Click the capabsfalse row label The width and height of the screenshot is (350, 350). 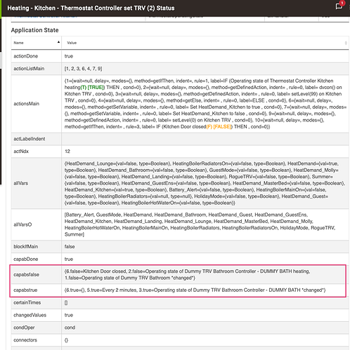(26, 274)
